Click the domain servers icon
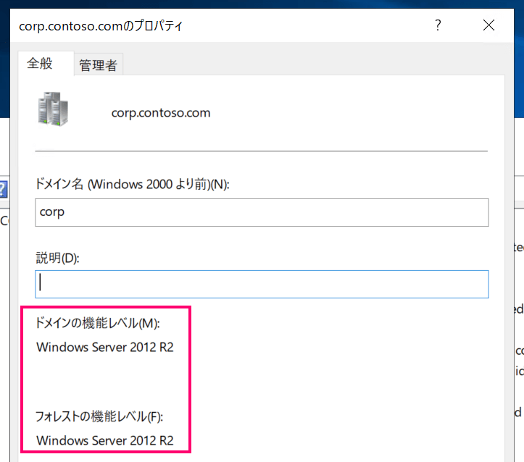Viewport: 524px width, 462px height. click(53, 109)
